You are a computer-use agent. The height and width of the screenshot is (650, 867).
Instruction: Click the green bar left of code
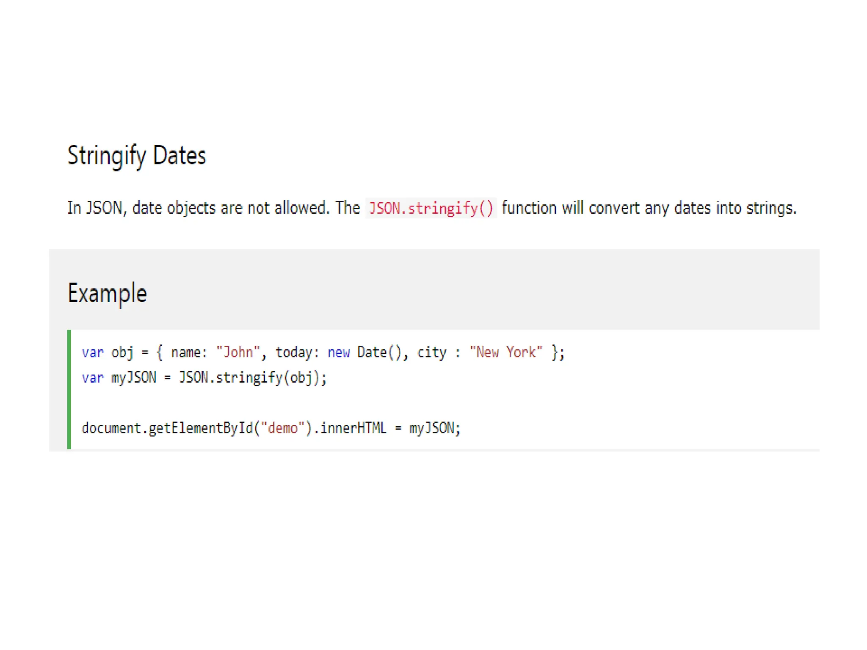pos(69,389)
